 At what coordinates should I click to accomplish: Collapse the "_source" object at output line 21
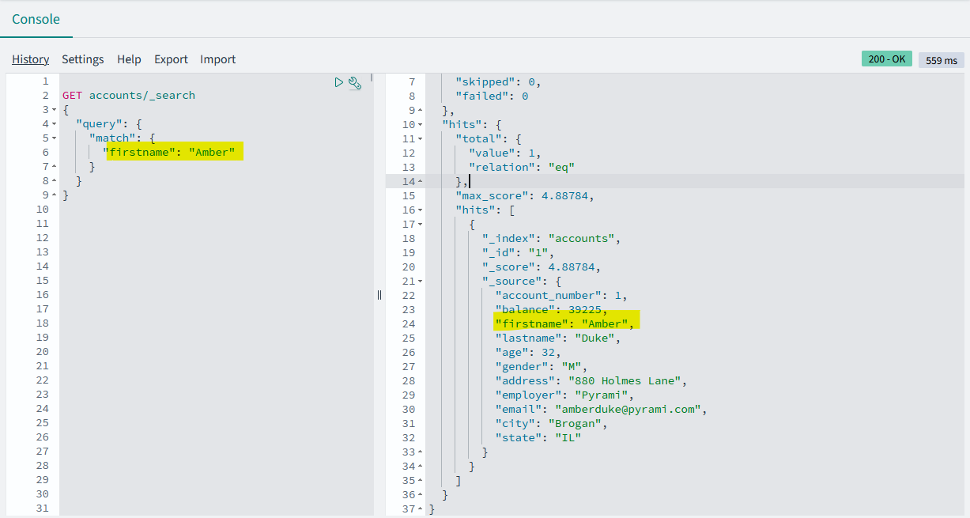[x=420, y=282]
